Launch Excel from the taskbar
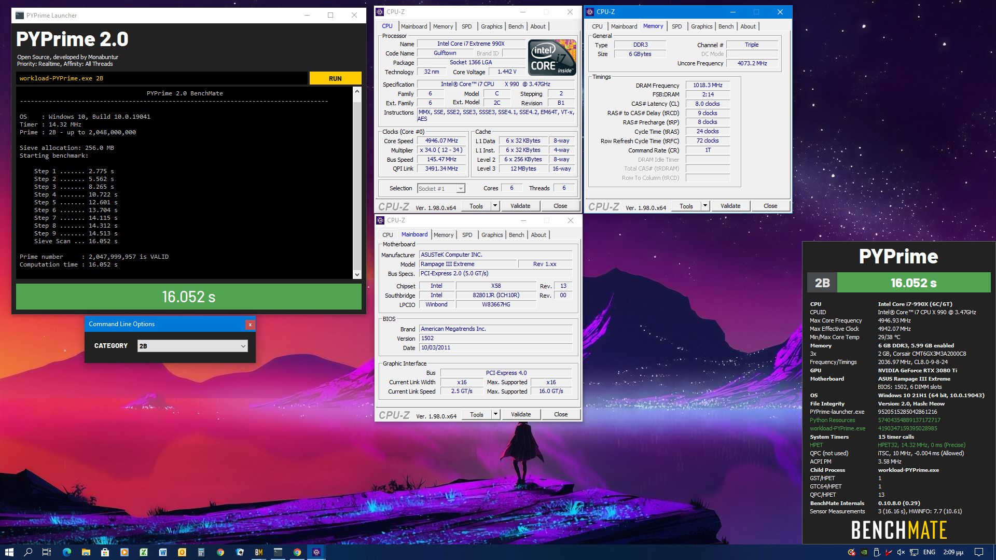Viewport: 996px width, 560px height. [x=143, y=552]
